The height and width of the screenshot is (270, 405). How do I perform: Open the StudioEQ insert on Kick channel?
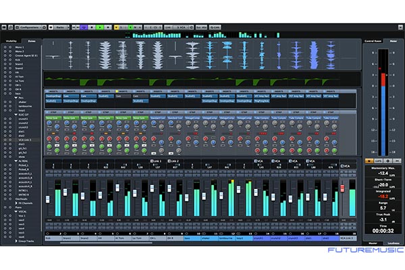pyautogui.click(x=53, y=101)
